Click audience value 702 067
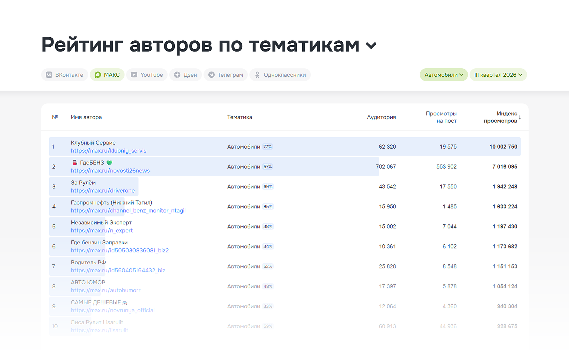 [x=386, y=167]
